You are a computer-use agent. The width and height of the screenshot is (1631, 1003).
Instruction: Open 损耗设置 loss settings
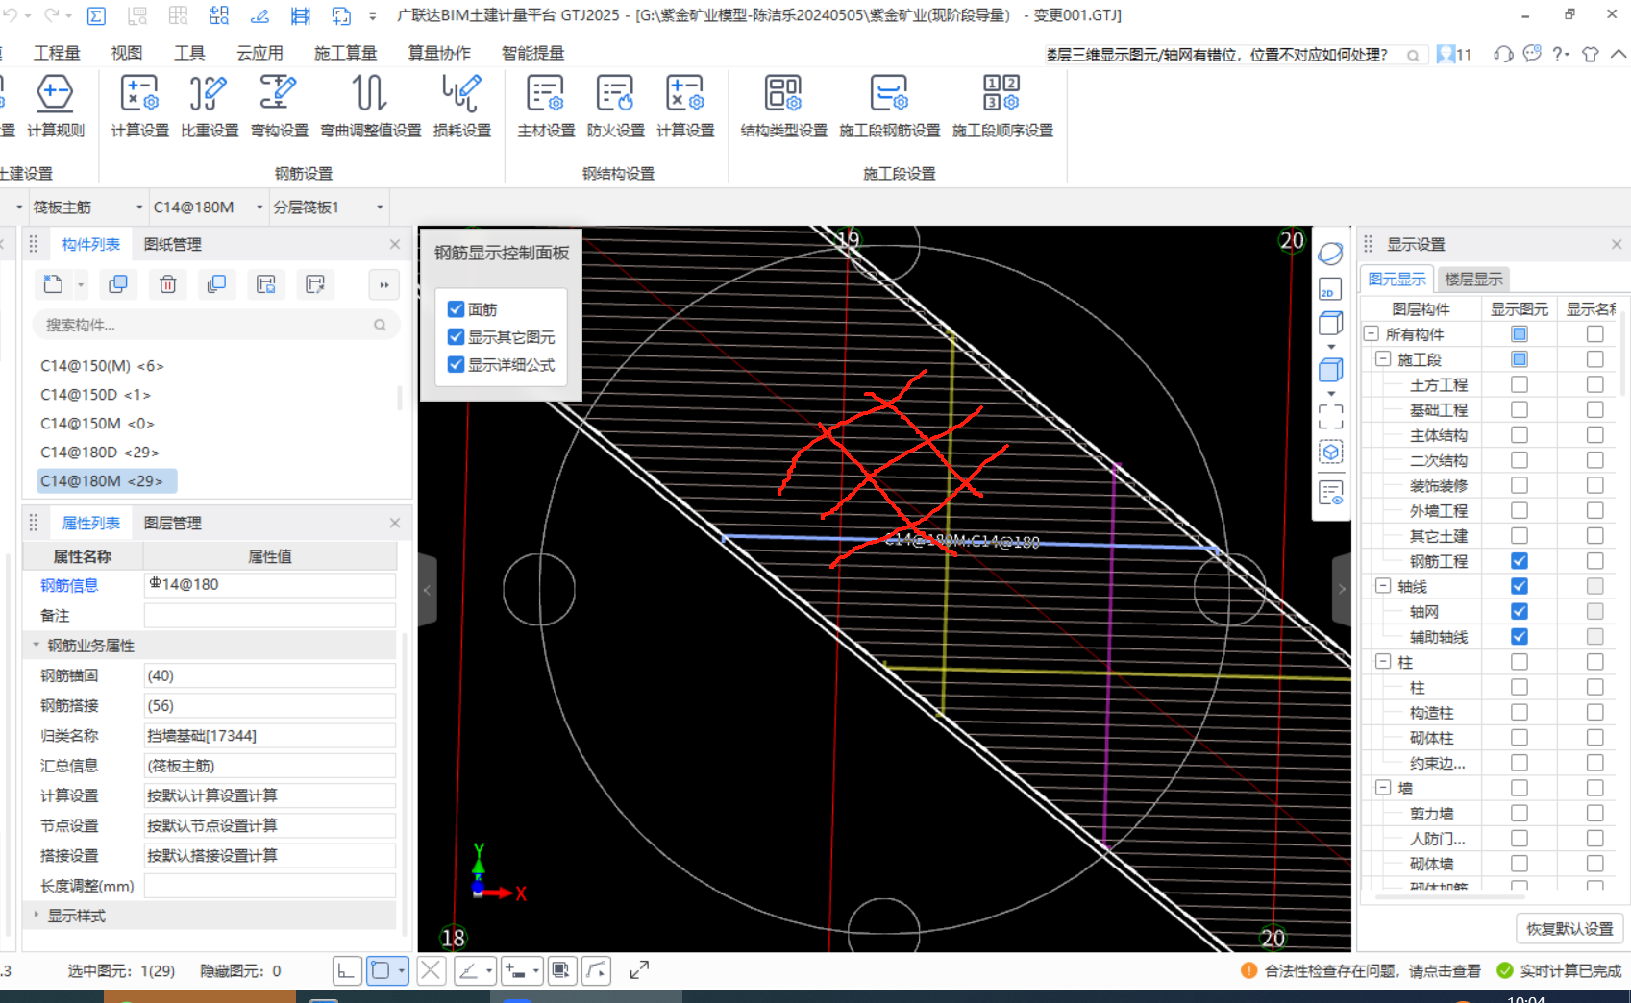(462, 106)
